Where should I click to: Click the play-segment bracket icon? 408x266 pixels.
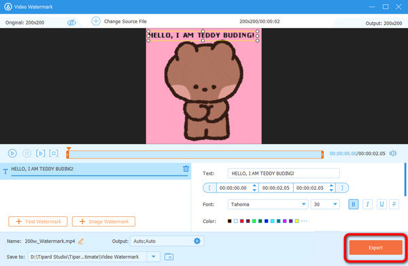pyautogui.click(x=40, y=153)
